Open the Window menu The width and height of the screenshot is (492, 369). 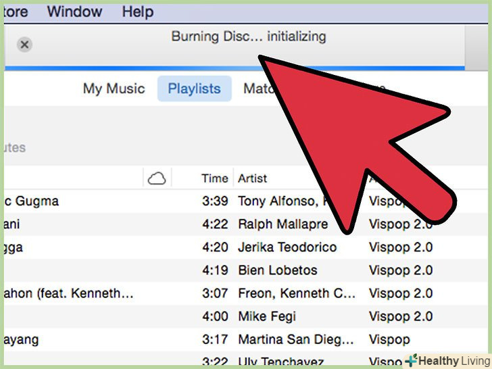[74, 12]
